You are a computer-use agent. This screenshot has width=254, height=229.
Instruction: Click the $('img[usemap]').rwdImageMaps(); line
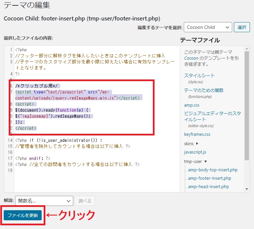click(53, 116)
